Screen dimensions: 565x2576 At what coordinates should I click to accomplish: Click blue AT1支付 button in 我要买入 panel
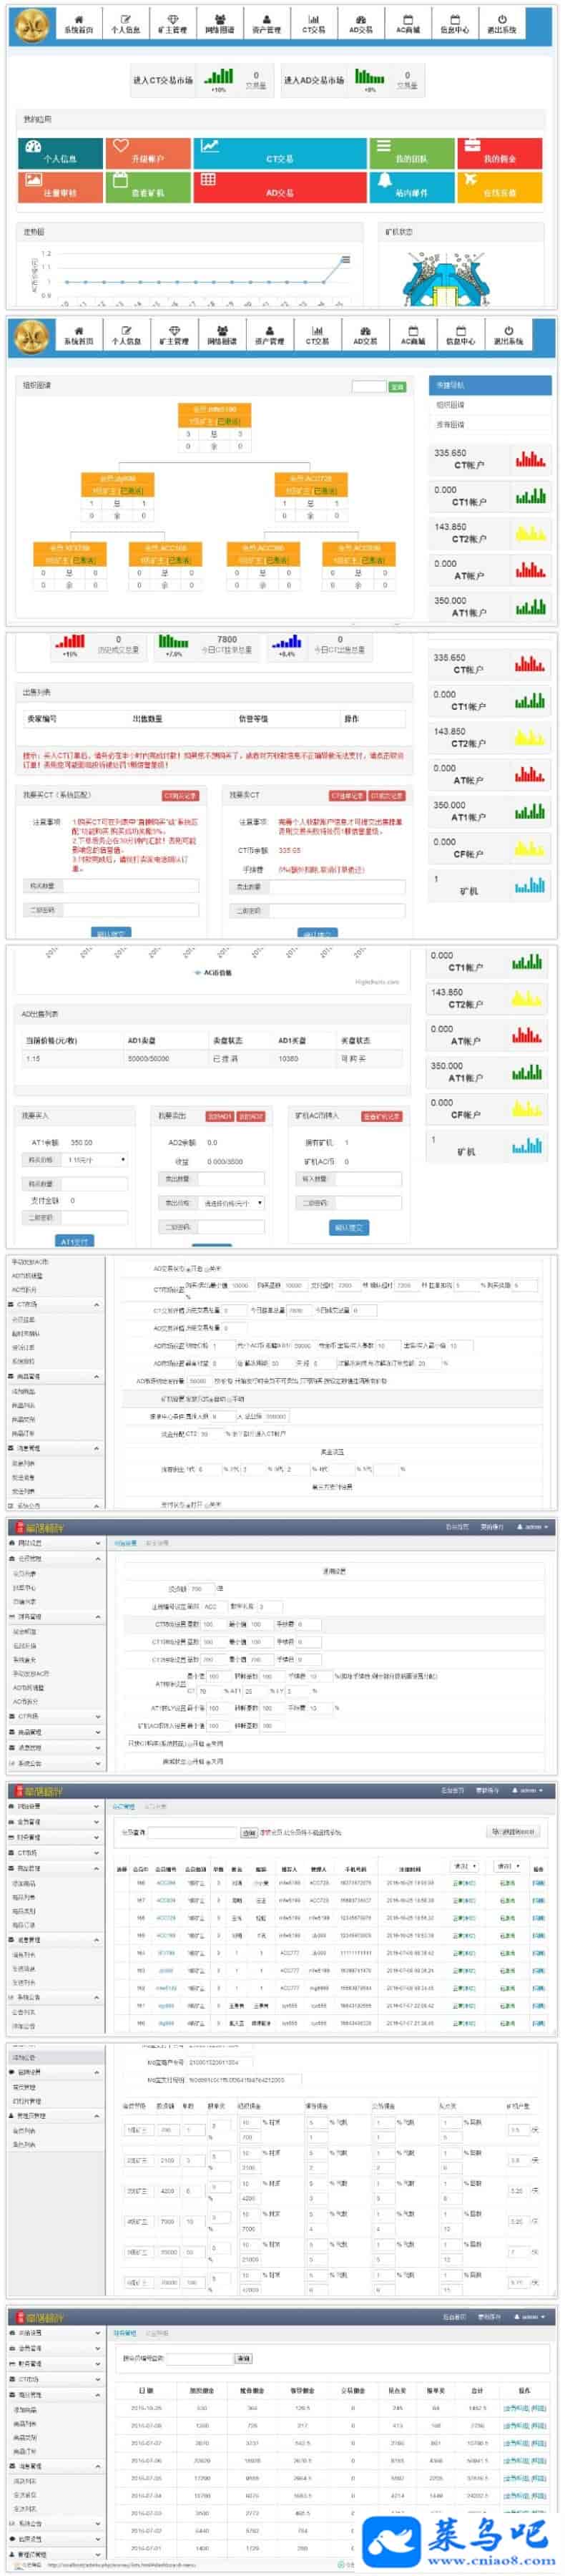click(x=75, y=1241)
